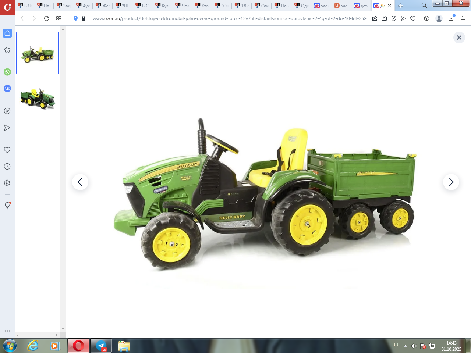Open Settings gear in the sidebar
Screen dimensions: 471x353
[7, 183]
